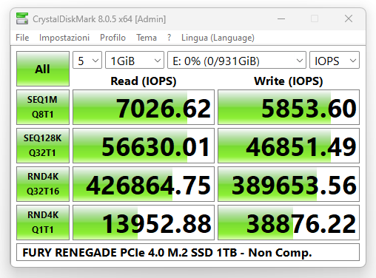Click the RND4K Q1T1 write result 38876.22
This screenshot has width=376, height=278.
coord(289,223)
